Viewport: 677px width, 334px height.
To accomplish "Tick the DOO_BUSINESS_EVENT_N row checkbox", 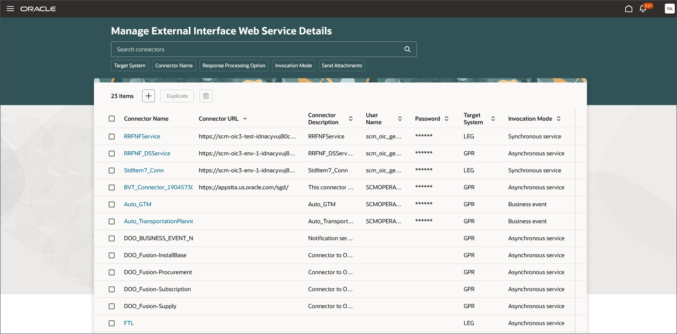I will click(112, 238).
